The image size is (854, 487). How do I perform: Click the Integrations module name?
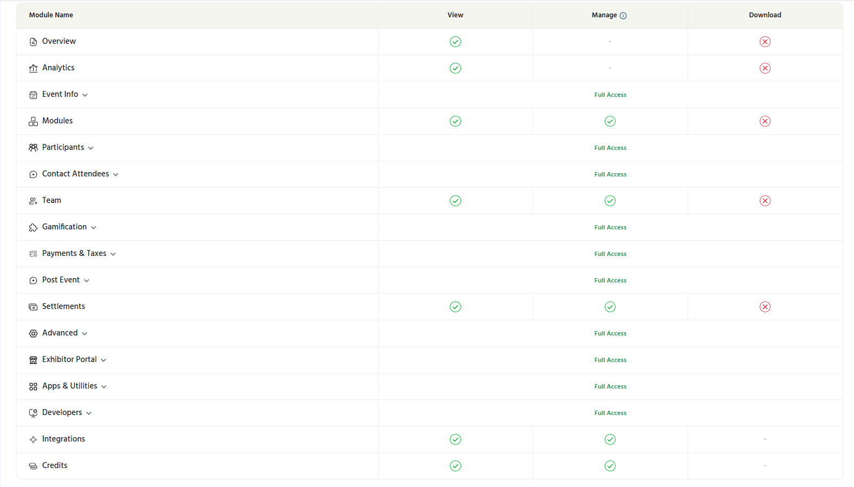coord(63,439)
